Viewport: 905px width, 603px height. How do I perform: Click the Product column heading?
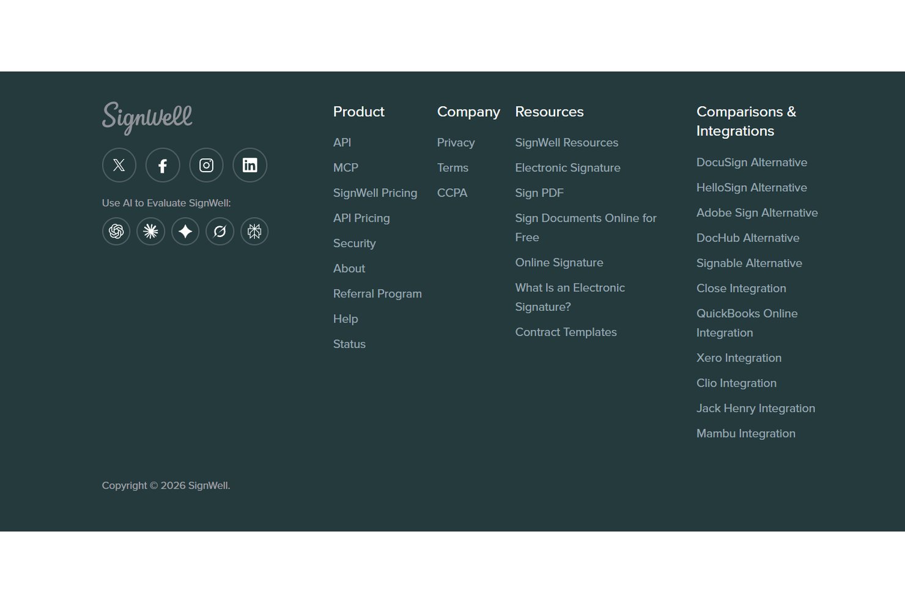click(359, 112)
